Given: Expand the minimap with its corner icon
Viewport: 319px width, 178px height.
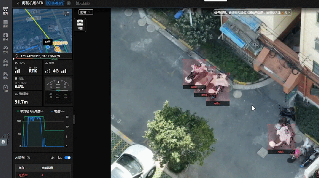Looking at the screenshot, I should (x=66, y=13).
